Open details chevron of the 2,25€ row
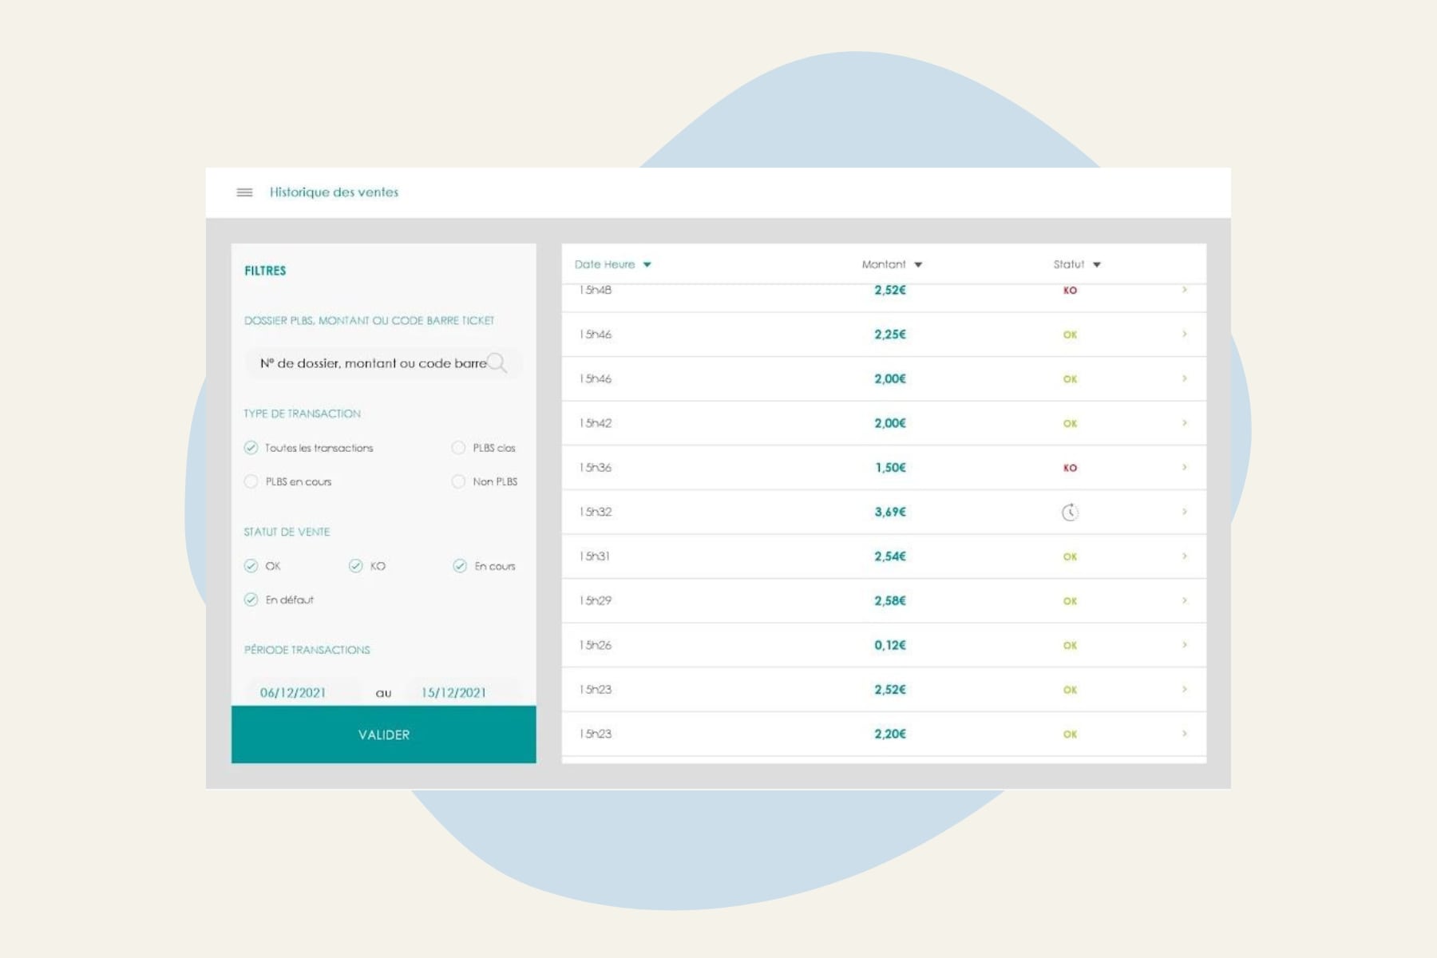This screenshot has width=1437, height=958. click(1184, 335)
